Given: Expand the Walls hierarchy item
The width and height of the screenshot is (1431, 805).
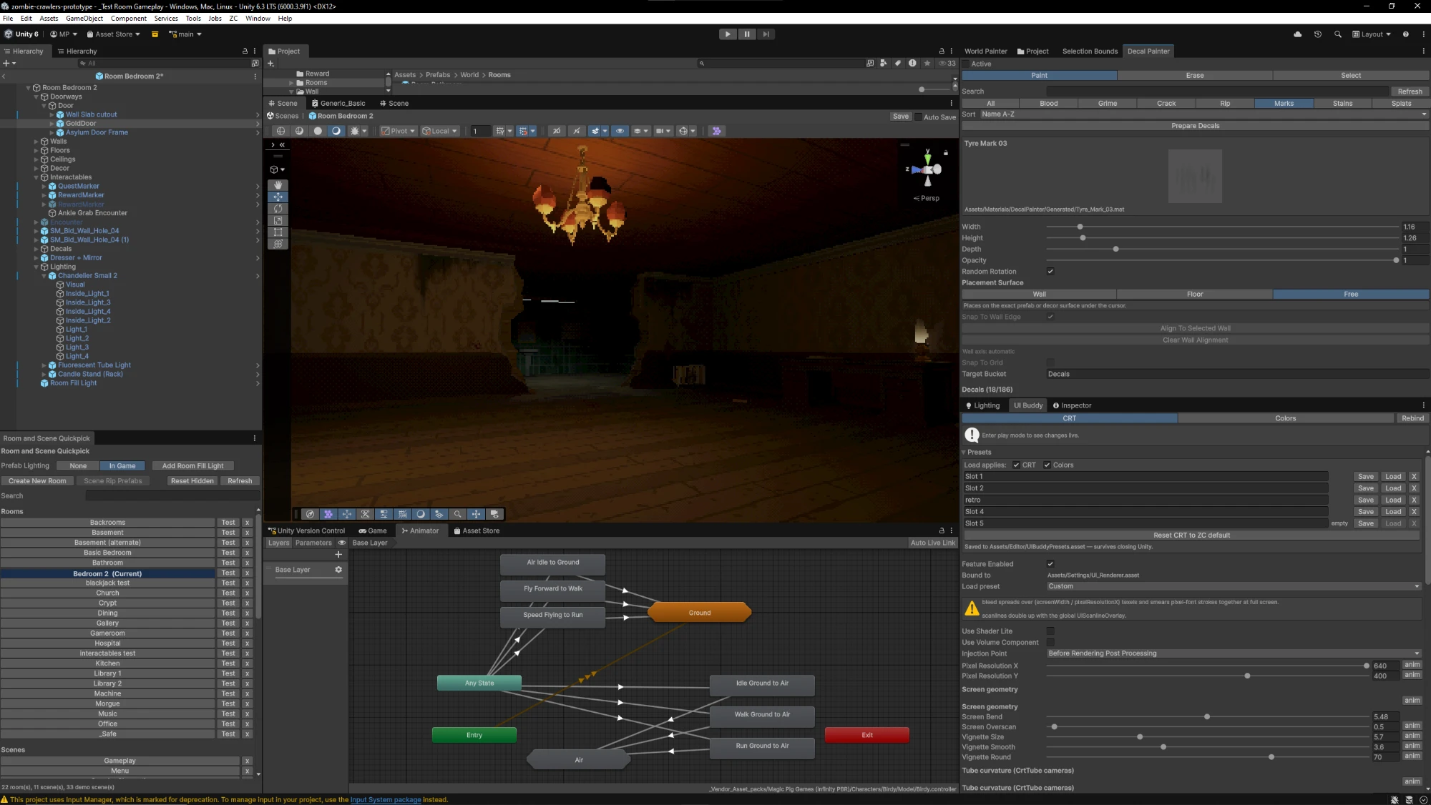Looking at the screenshot, I should 36,142.
